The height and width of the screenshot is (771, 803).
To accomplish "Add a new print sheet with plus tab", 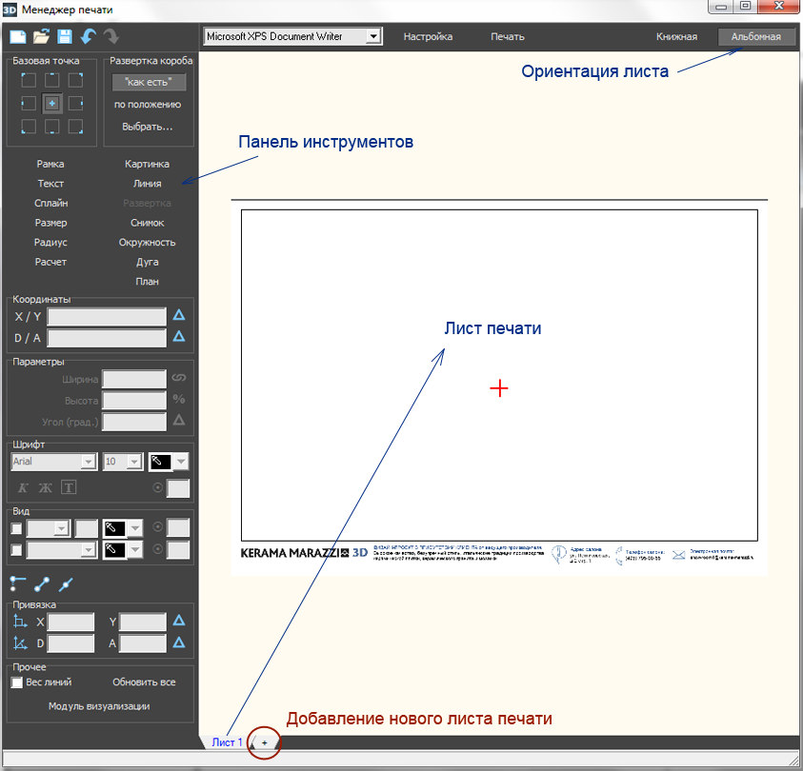I will coord(265,741).
